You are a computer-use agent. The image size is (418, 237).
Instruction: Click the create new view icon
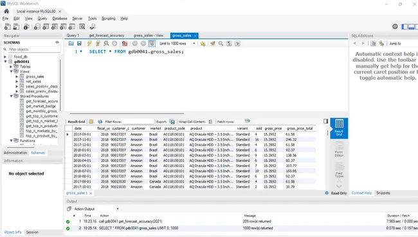[x=55, y=26]
